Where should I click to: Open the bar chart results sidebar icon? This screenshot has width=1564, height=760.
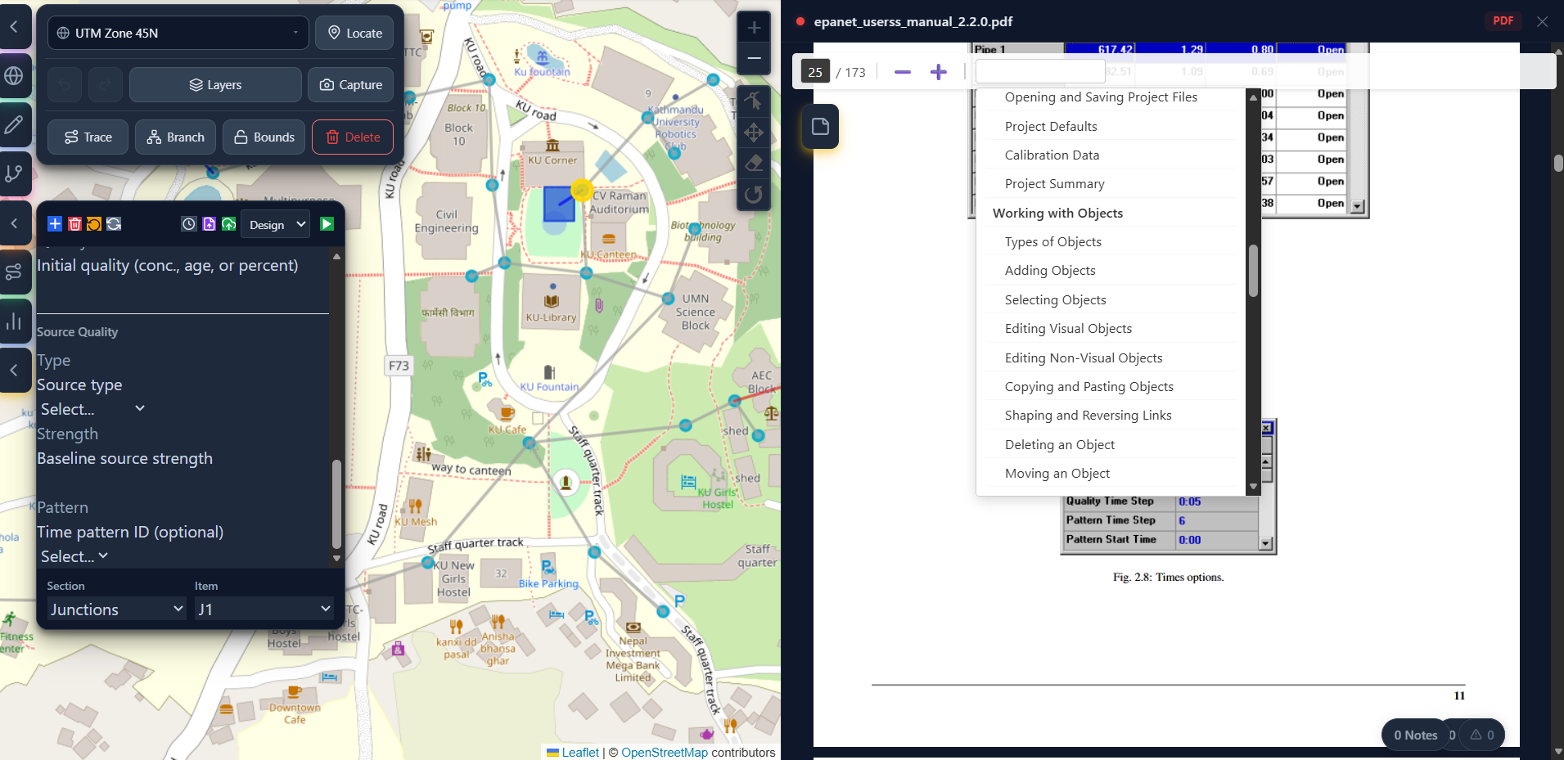14,322
